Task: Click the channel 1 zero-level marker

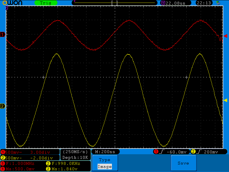Action: 3,34
